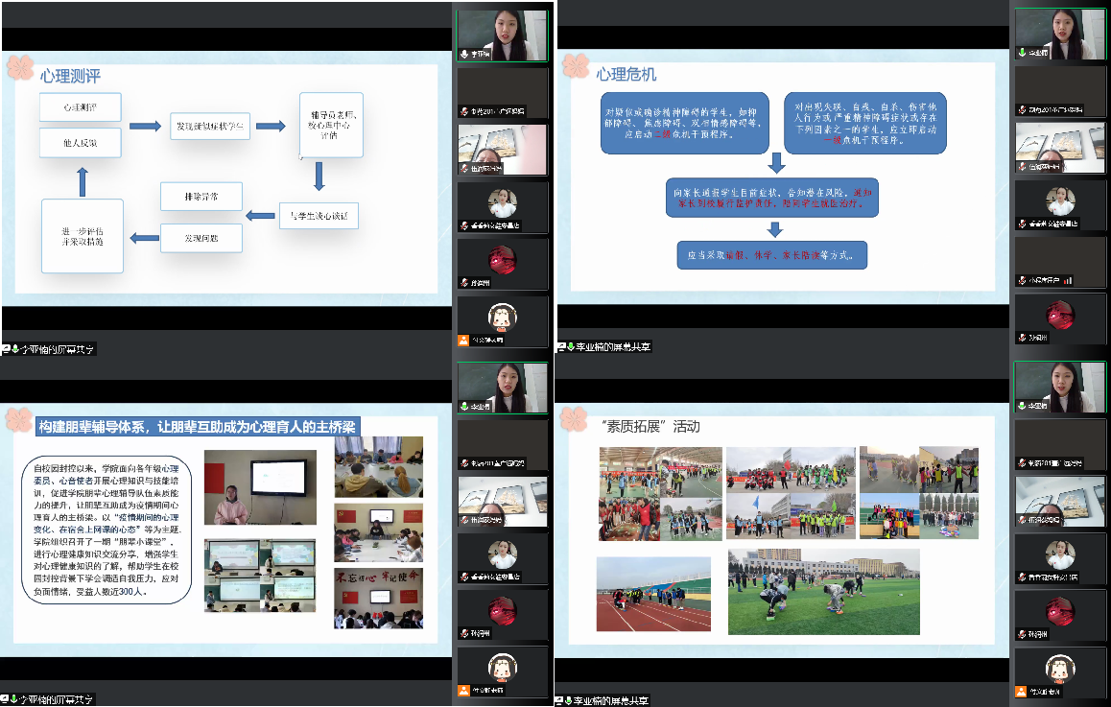The image size is (1111, 707).
Task: Click the pink flower logo on the 素质拓展 slide
Action: (x=575, y=418)
